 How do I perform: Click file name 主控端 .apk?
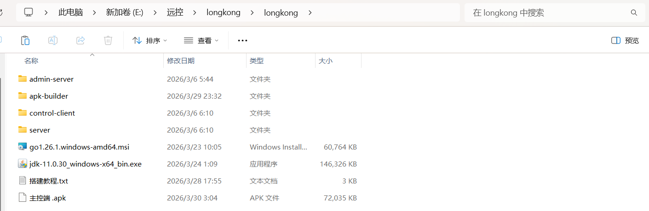pyautogui.click(x=48, y=198)
